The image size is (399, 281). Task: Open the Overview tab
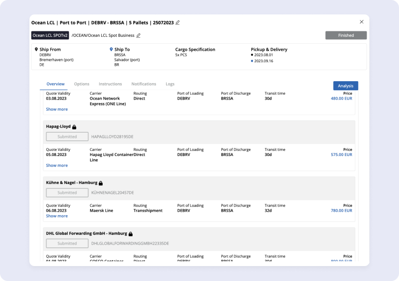[55, 84]
